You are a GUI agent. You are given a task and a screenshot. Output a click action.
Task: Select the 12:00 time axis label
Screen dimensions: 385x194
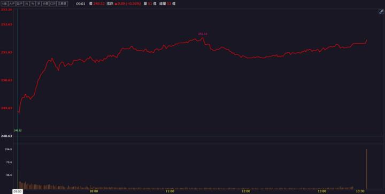tap(246, 191)
